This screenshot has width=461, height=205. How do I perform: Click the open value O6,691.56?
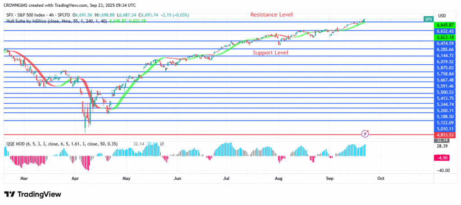pos(83,15)
